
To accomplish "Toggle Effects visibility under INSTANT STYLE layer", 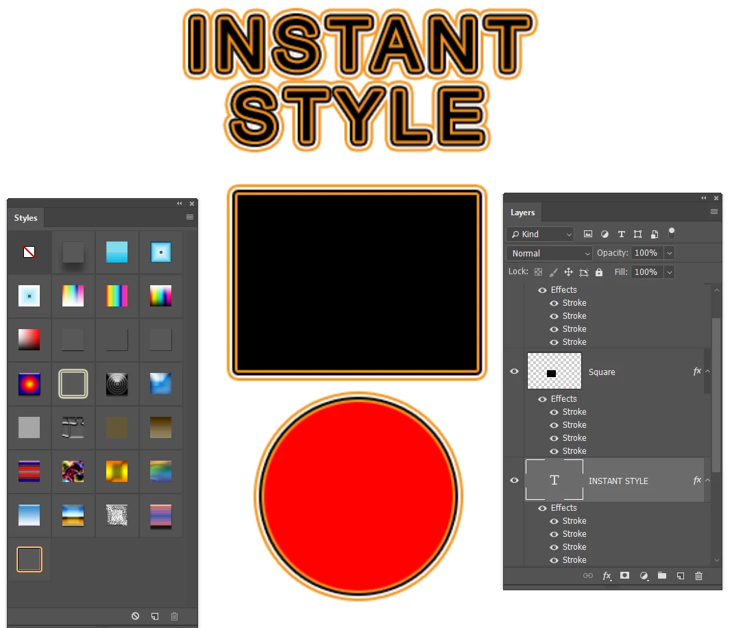I will (542, 508).
